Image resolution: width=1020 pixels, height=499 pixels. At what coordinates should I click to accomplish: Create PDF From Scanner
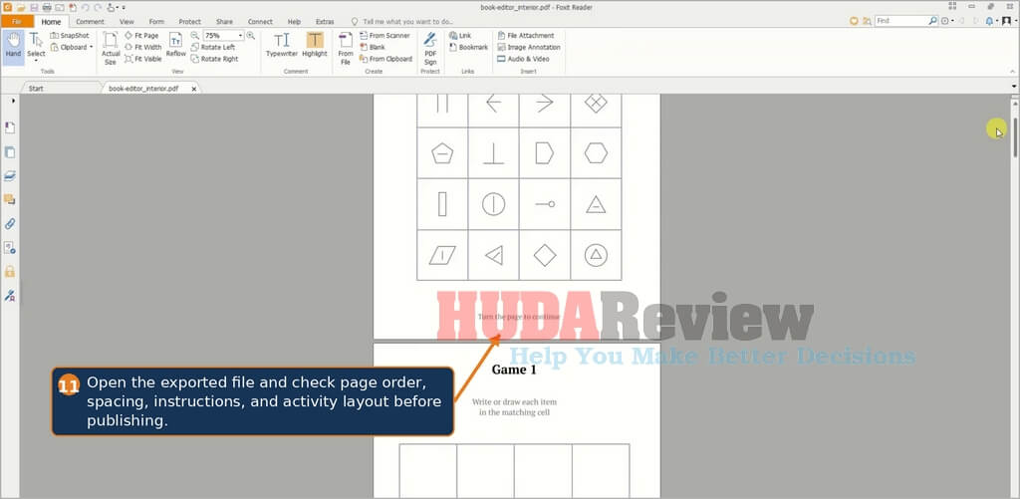[x=384, y=36]
